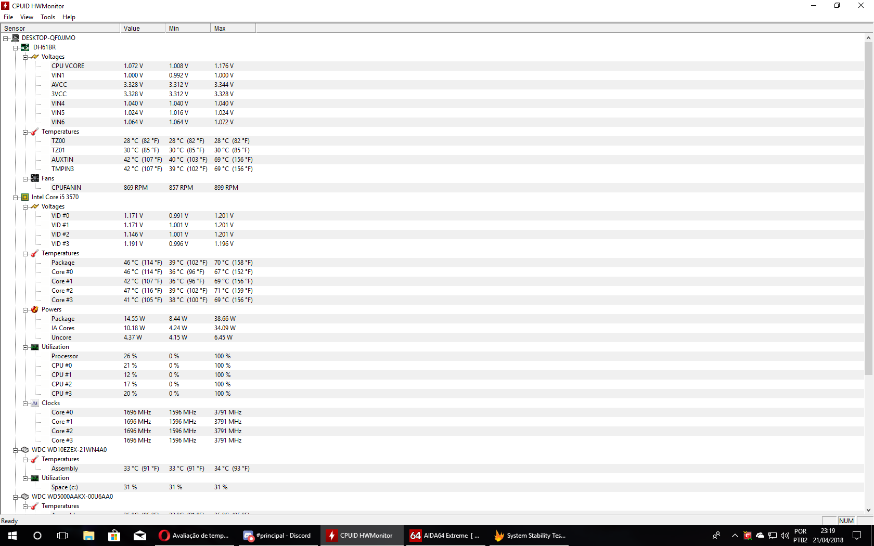874x546 pixels.
Task: Open the File menu
Action: (x=8, y=17)
